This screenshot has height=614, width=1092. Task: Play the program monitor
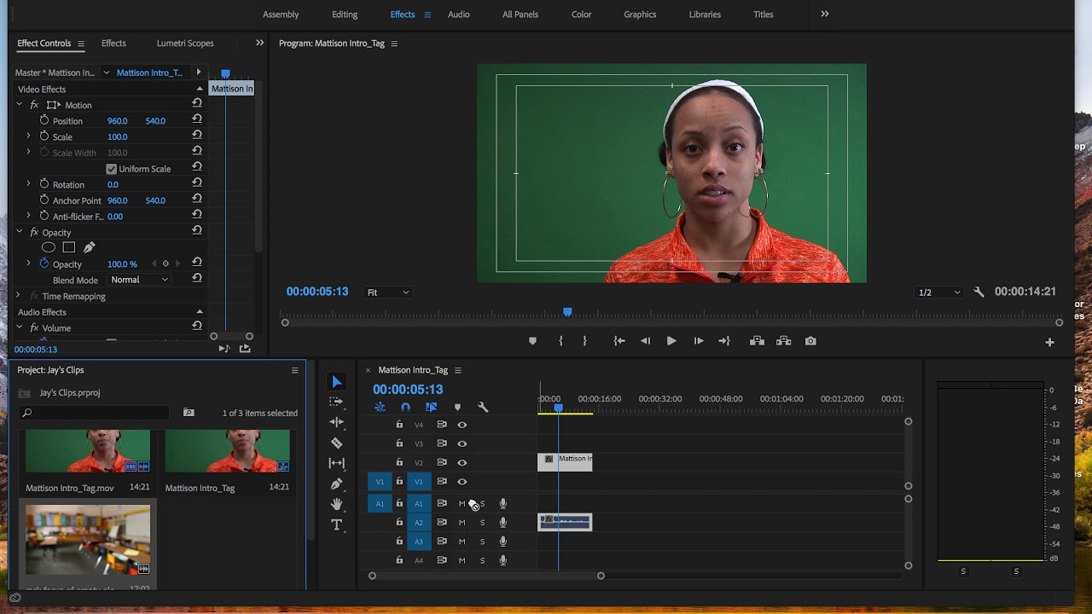coord(671,341)
